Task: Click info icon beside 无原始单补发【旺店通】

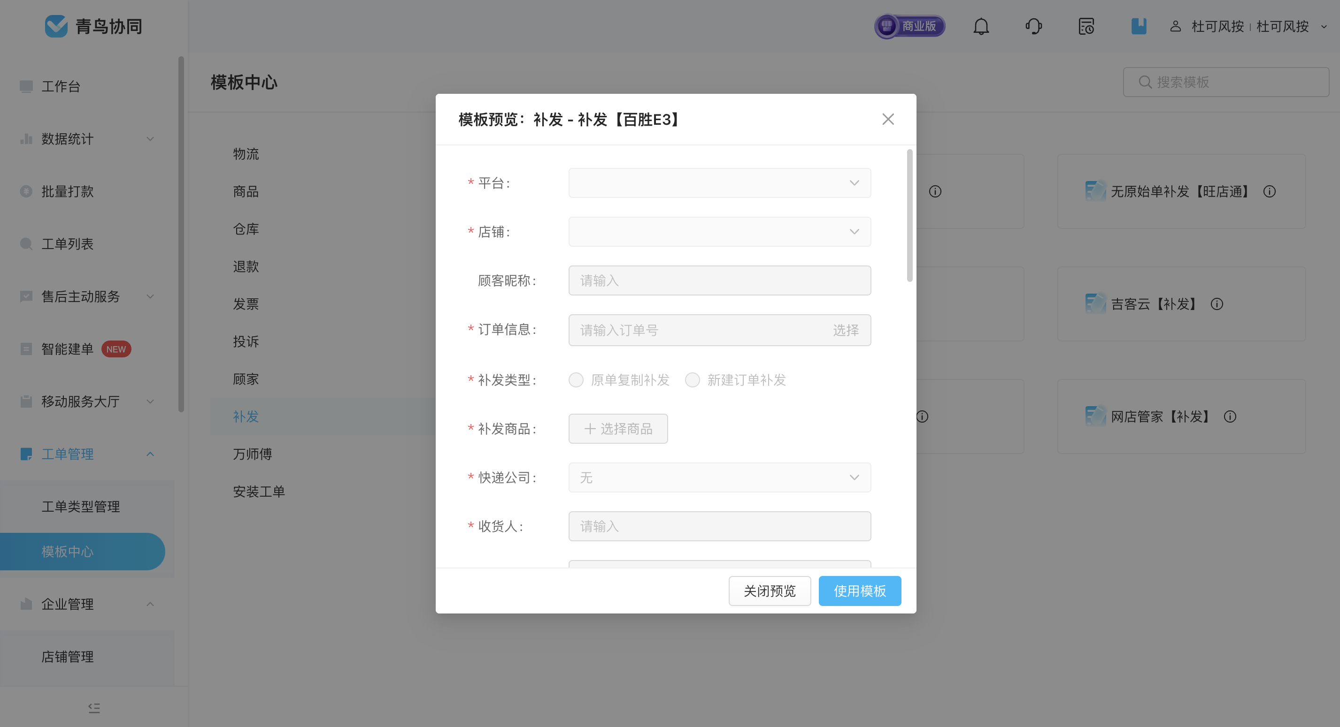Action: (1269, 191)
